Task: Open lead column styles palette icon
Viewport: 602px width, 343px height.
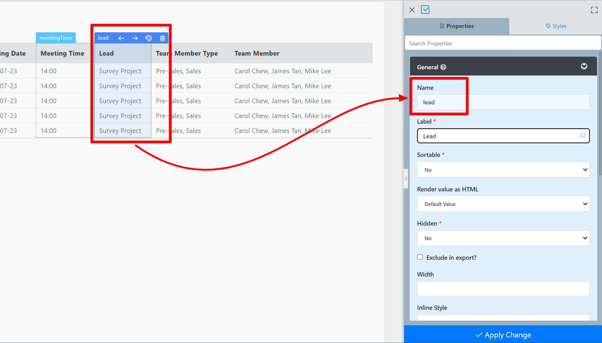Action: tap(148, 38)
